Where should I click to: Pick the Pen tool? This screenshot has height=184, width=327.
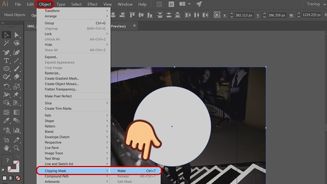point(6,52)
